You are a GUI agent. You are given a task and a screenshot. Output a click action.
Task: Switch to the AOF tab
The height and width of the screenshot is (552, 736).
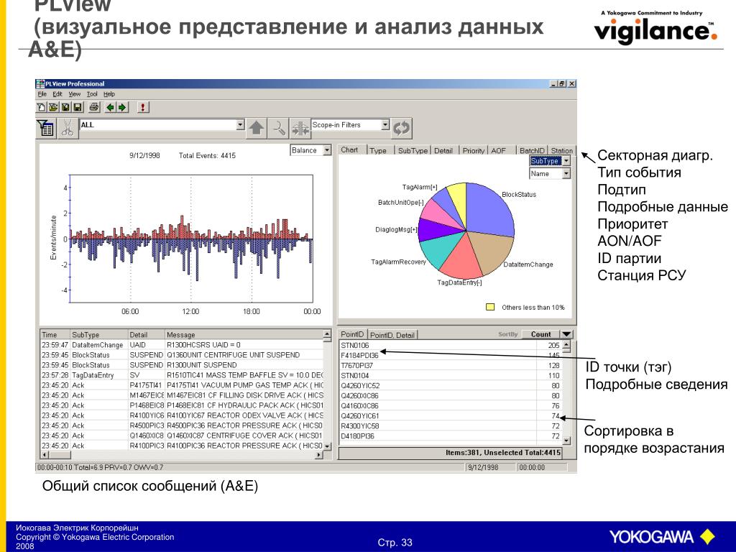[499, 151]
